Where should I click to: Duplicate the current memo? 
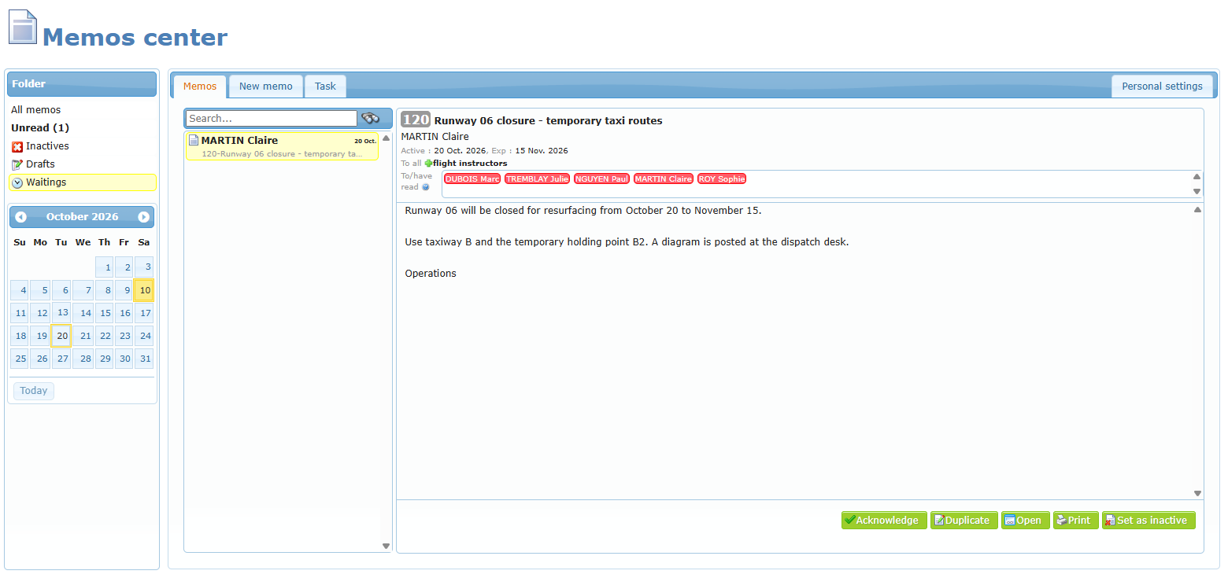(x=964, y=521)
